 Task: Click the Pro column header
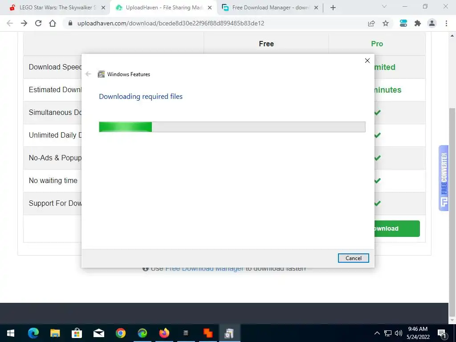point(377,44)
